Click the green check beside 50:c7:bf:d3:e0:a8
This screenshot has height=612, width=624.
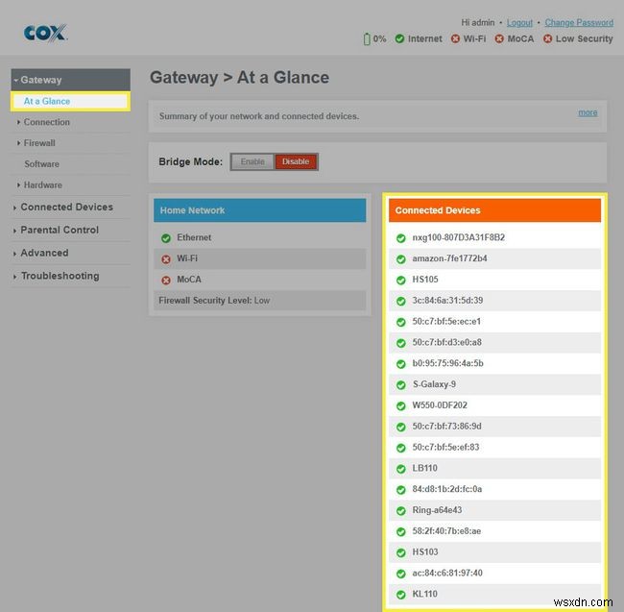(400, 343)
